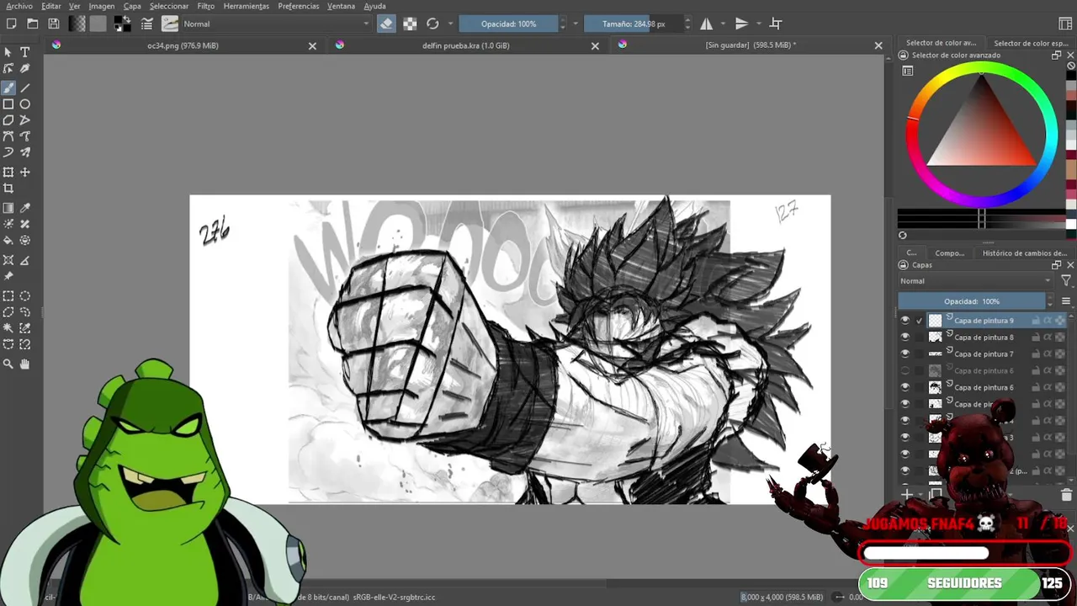The height and width of the screenshot is (606, 1077).
Task: Toggle visibility of Capa de pintura 8
Action: tap(905, 338)
